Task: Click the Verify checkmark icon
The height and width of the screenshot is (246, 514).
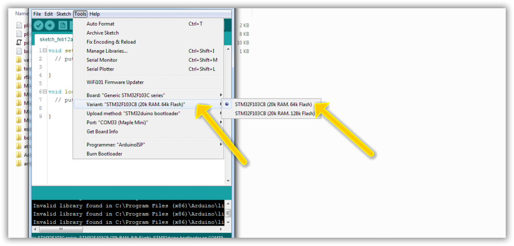Action: [x=39, y=26]
